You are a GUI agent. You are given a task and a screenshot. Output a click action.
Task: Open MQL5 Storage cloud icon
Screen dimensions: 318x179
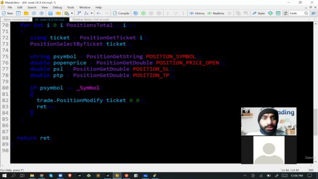[x=270, y=13]
